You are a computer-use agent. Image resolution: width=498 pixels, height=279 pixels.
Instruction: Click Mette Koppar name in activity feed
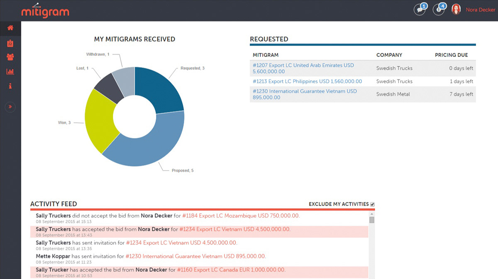[52, 256]
